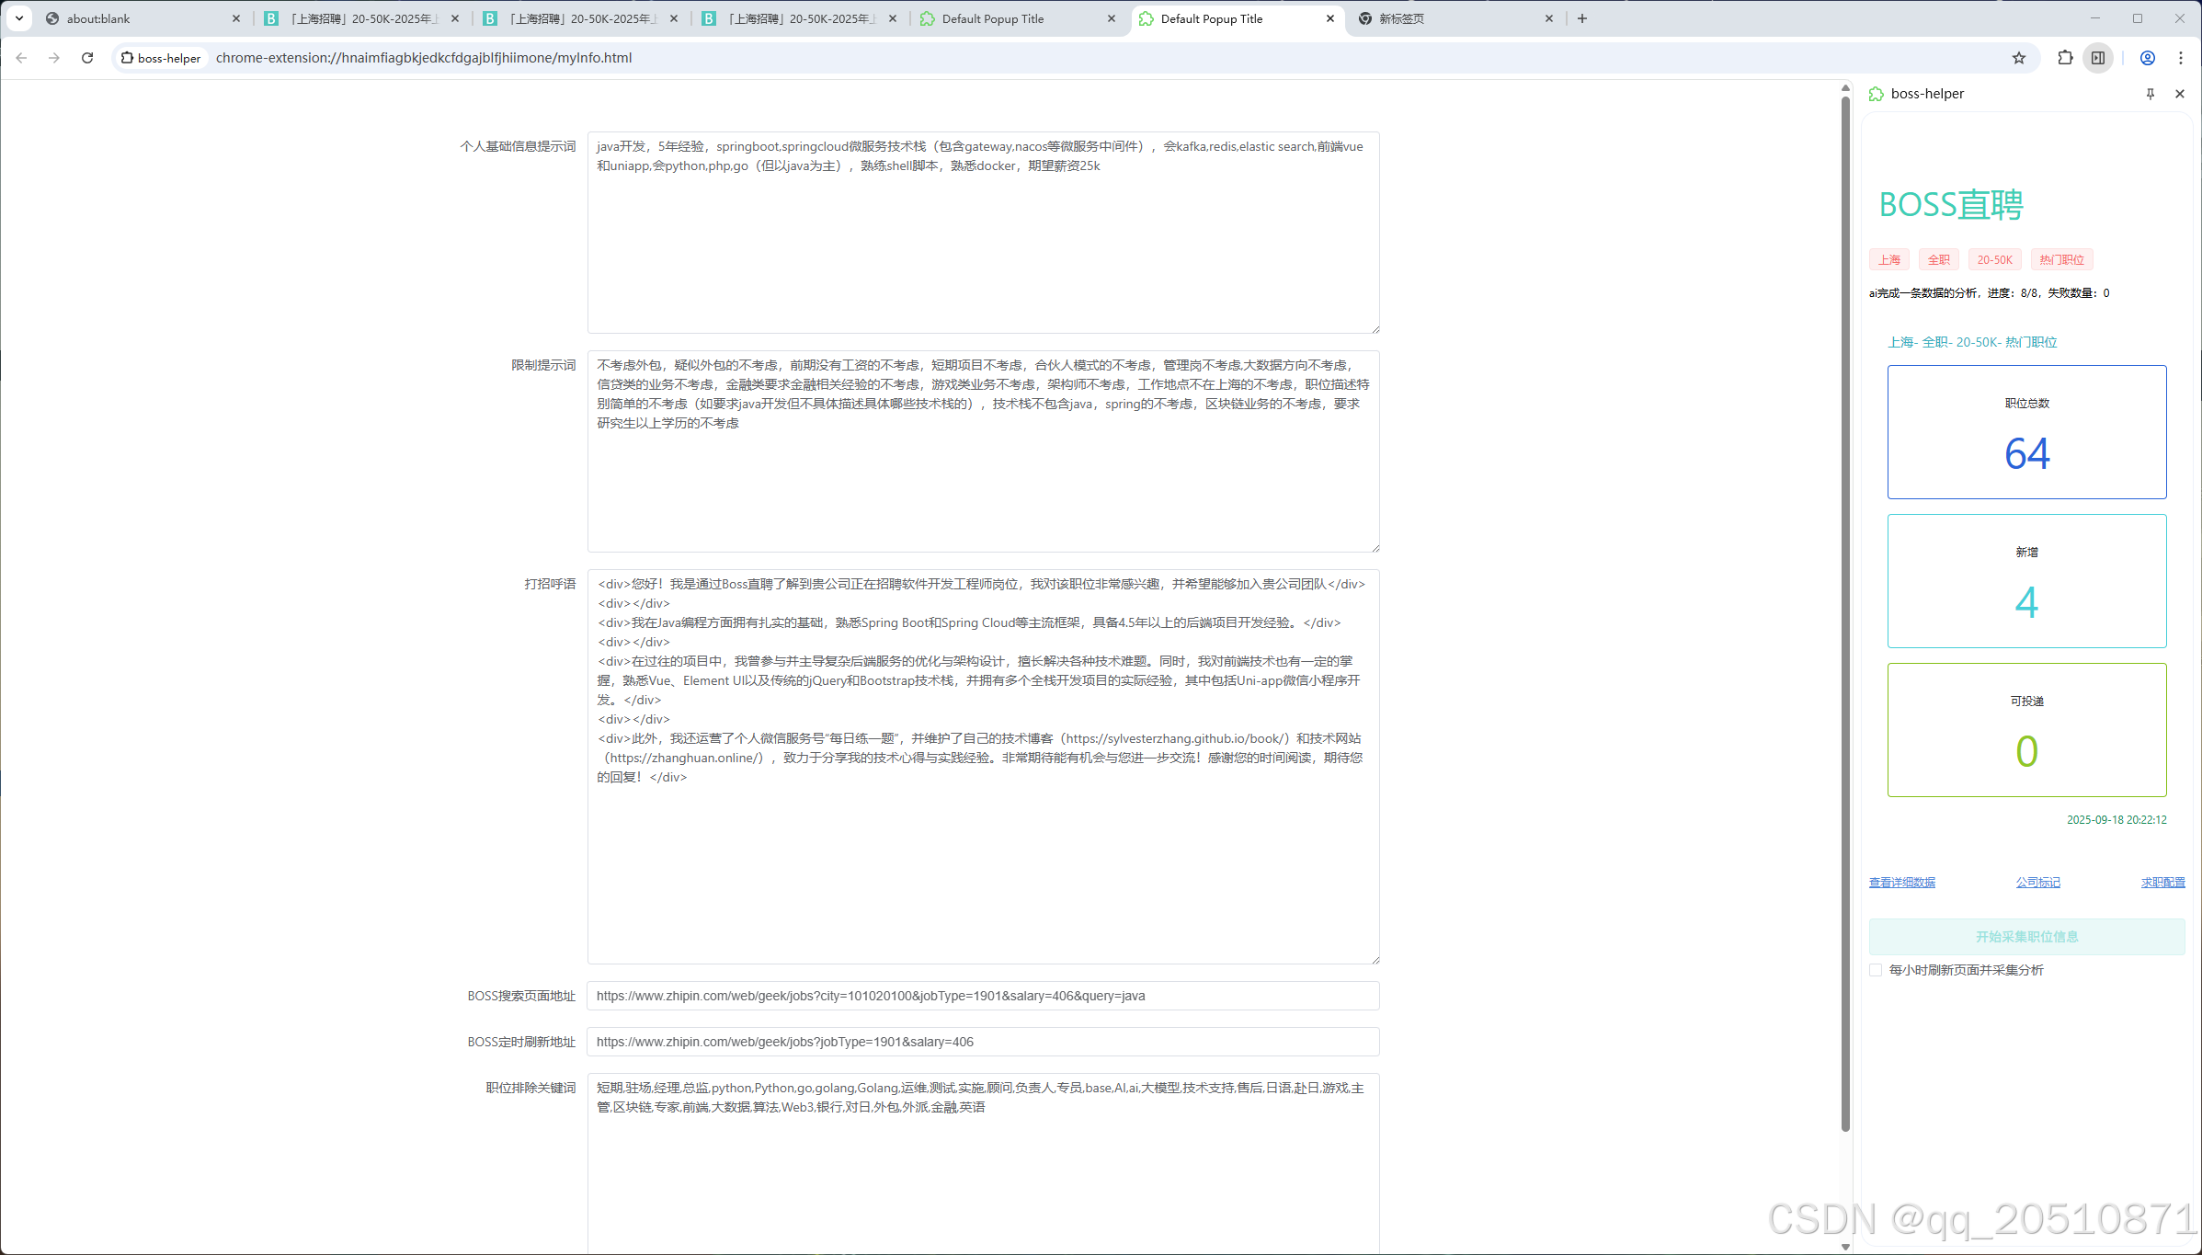Click the 上海 tag
Screen dimensions: 2202x1255
(x=1889, y=260)
